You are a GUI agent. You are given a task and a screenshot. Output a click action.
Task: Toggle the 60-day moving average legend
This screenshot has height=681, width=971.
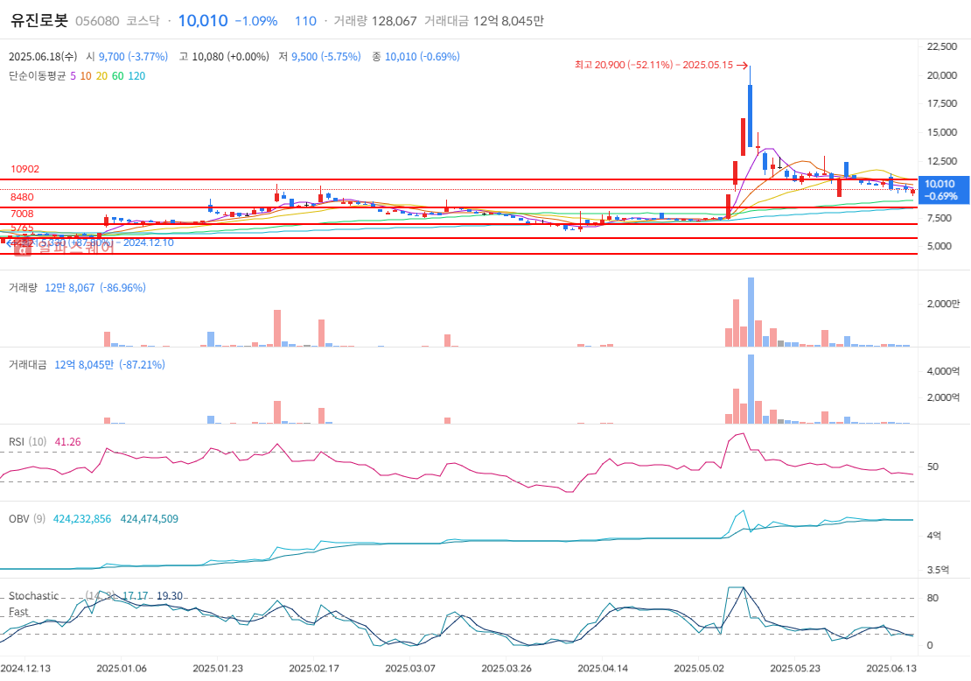click(117, 76)
